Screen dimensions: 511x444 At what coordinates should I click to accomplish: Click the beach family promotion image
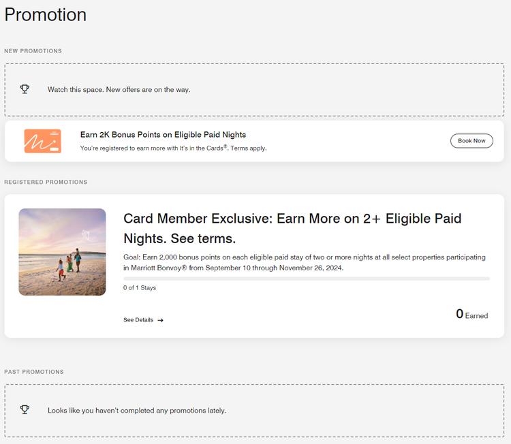(62, 252)
